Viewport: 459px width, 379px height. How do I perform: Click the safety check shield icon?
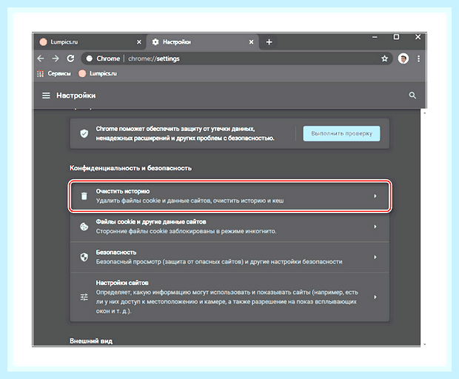pos(84,133)
